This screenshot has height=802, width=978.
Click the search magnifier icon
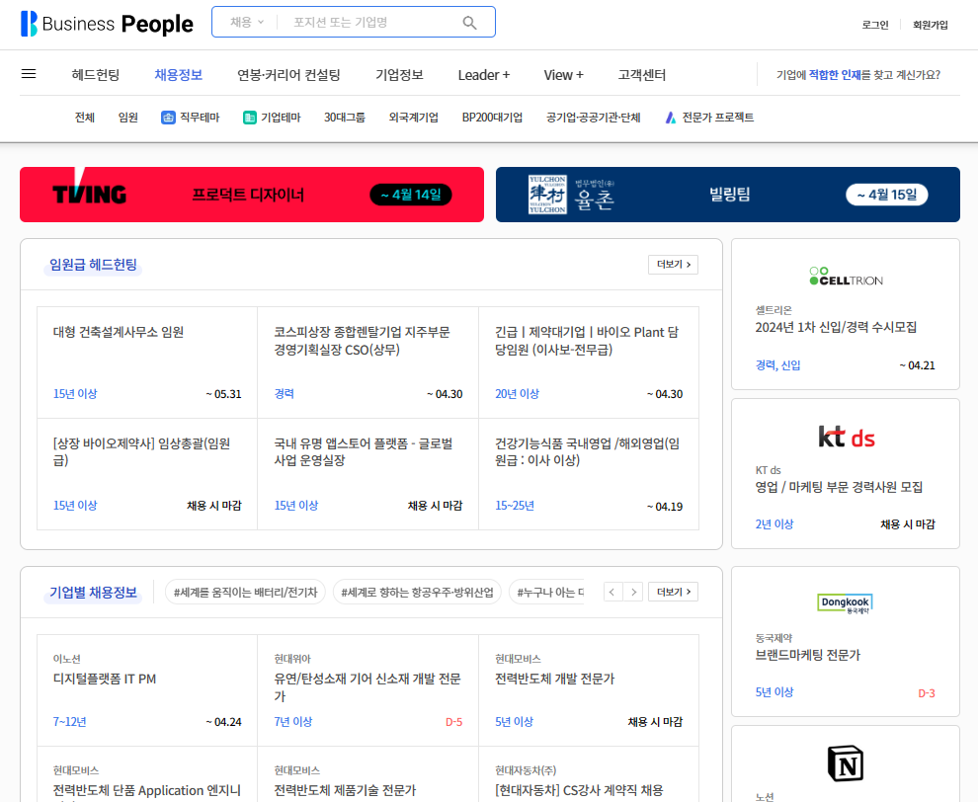(469, 23)
